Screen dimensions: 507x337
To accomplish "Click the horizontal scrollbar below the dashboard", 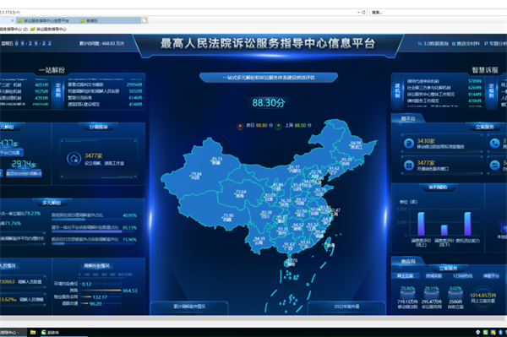I will point(253,318).
